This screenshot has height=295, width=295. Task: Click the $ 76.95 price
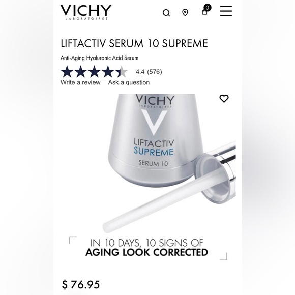coord(81,284)
